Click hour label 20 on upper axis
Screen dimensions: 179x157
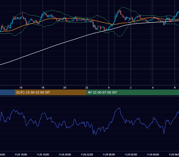click(65, 88)
